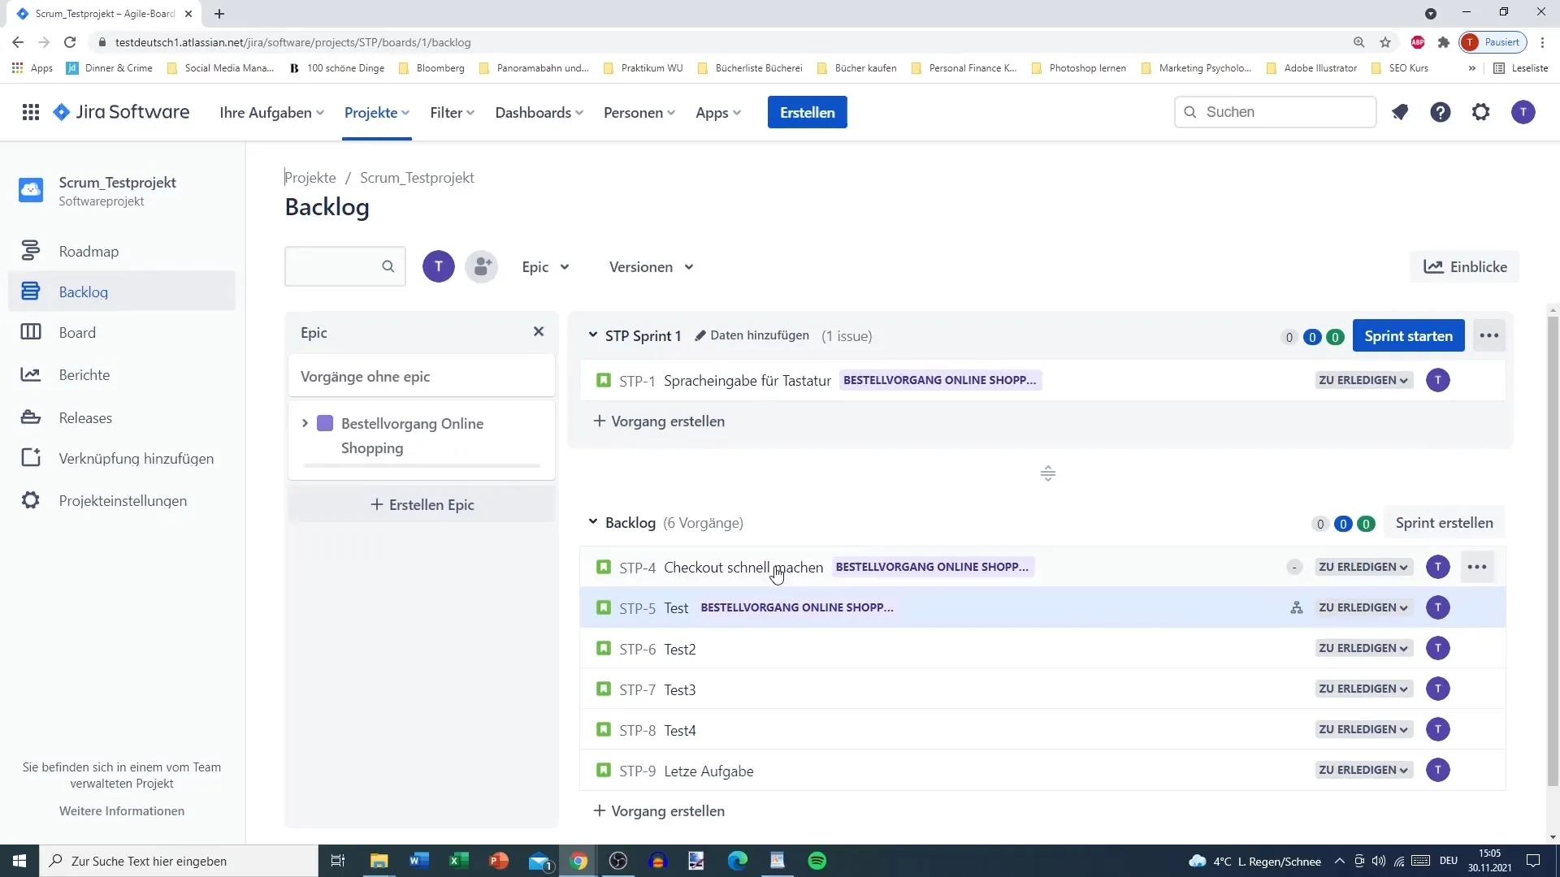
Task: Click the Suchen search field
Action: click(x=1276, y=112)
